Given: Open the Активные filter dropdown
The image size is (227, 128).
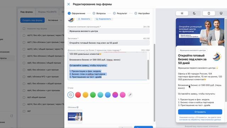Looking at the screenshot, I should pyautogui.click(x=55, y=20).
